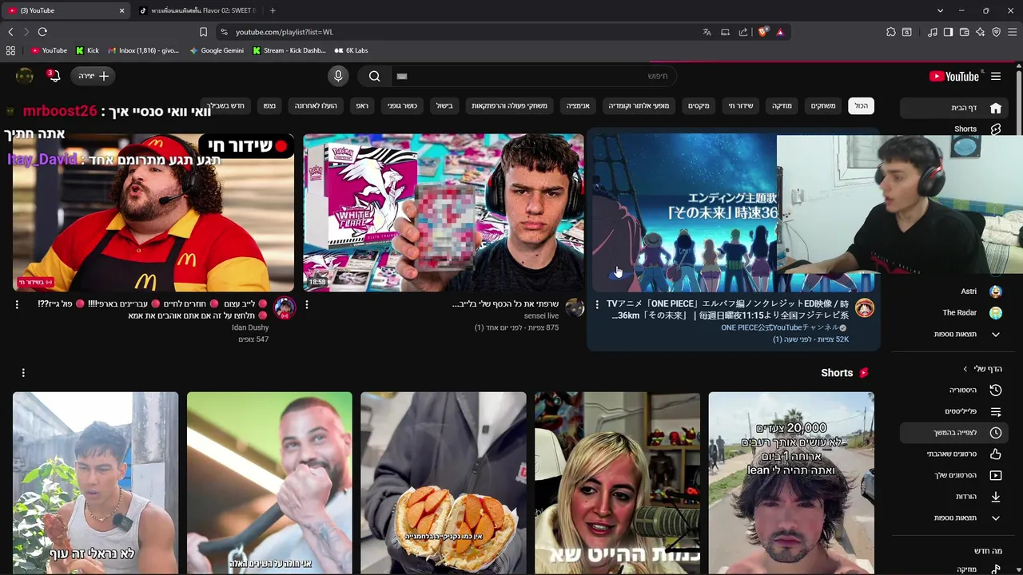Image resolution: width=1023 pixels, height=575 pixels.
Task: Open more options for Idan Dushy live
Action: pyautogui.click(x=17, y=304)
